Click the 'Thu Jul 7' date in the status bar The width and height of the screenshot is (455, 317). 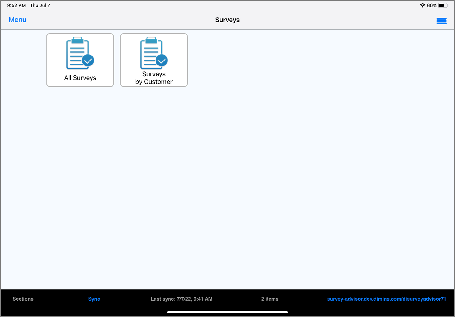pyautogui.click(x=39, y=5)
